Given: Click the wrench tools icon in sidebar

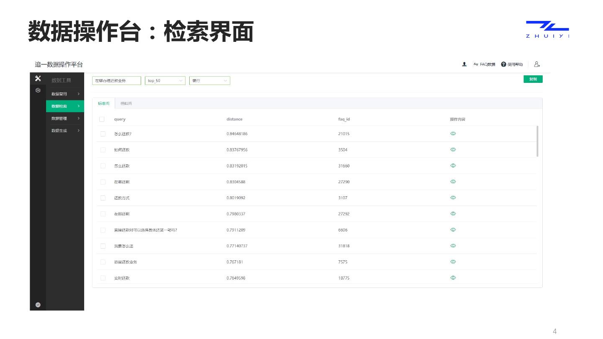Looking at the screenshot, I should click(38, 79).
